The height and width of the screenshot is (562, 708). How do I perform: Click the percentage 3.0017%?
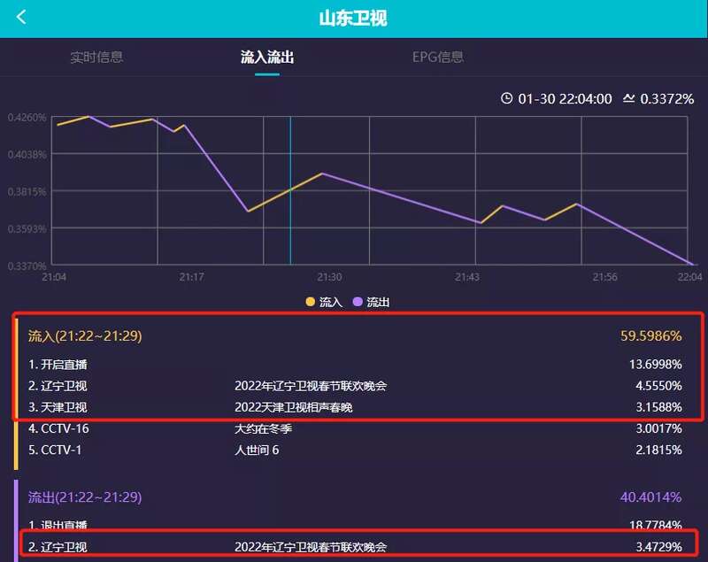click(x=658, y=428)
